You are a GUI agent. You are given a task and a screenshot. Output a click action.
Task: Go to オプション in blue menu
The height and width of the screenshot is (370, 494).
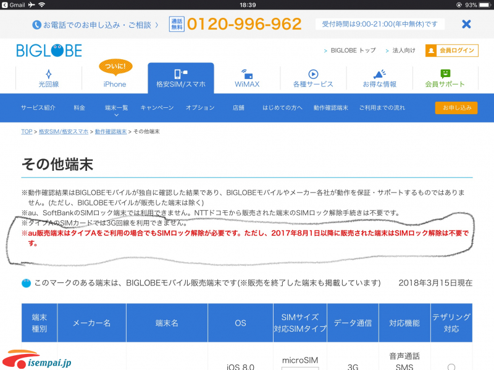point(200,107)
